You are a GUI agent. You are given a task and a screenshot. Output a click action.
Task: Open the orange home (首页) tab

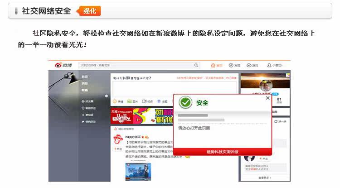tap(217, 65)
